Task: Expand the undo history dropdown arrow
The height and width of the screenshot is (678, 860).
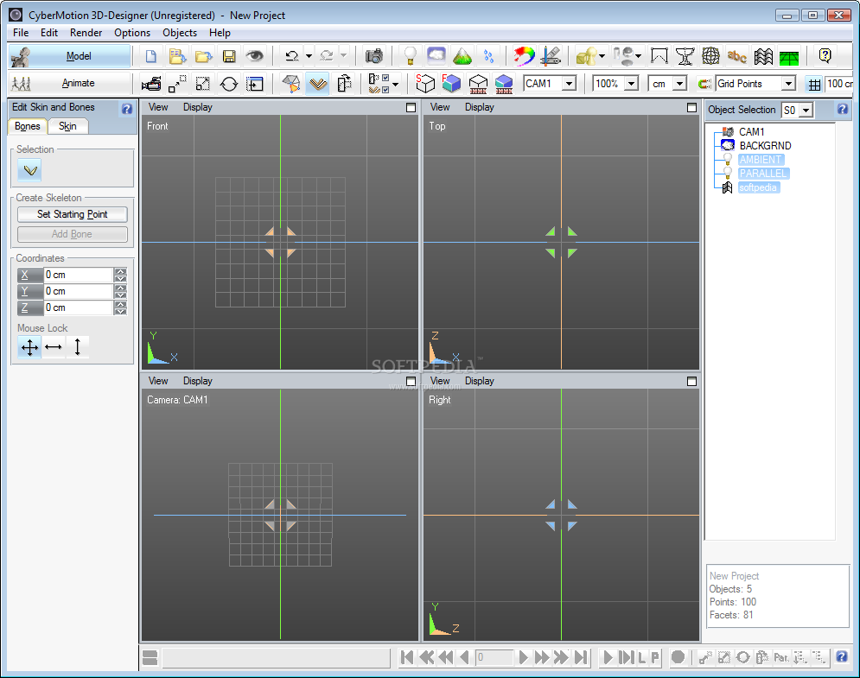Action: click(x=309, y=56)
